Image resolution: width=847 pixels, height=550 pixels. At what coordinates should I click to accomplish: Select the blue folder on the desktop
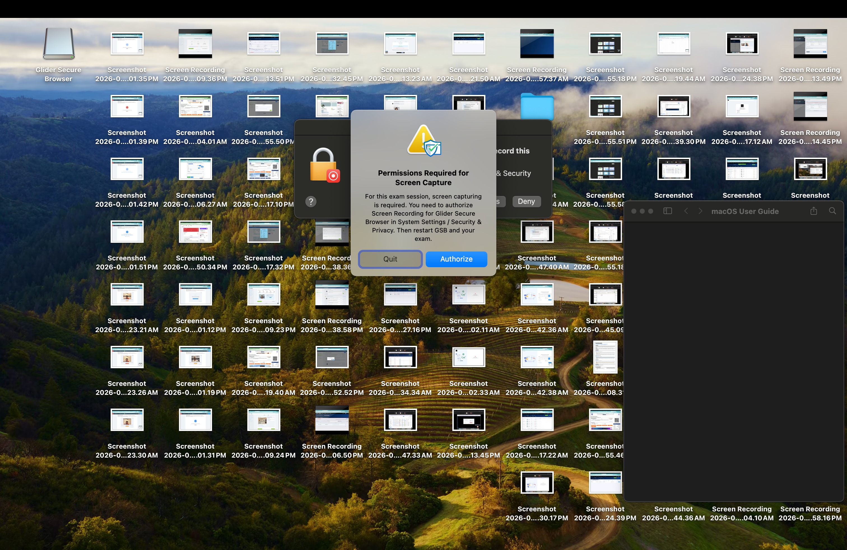(x=537, y=106)
